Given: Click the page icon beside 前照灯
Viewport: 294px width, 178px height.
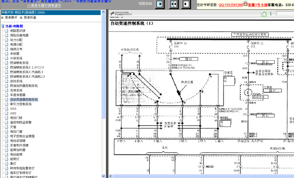Looking at the screenshot, I should pos(7,159).
